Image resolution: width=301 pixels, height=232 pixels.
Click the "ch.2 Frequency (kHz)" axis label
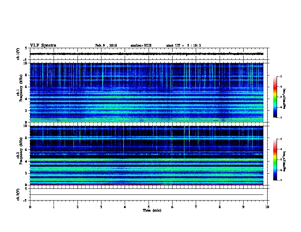19,151
